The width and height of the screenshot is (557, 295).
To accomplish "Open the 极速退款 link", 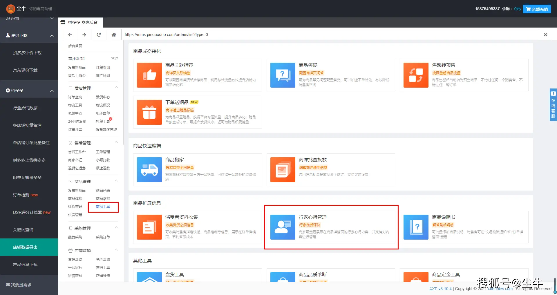I will (x=103, y=168).
